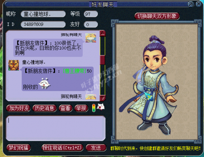This screenshot has width=204, height=157.
Task: Open the rabbit emoticon picker
Action: (x=101, y=107)
